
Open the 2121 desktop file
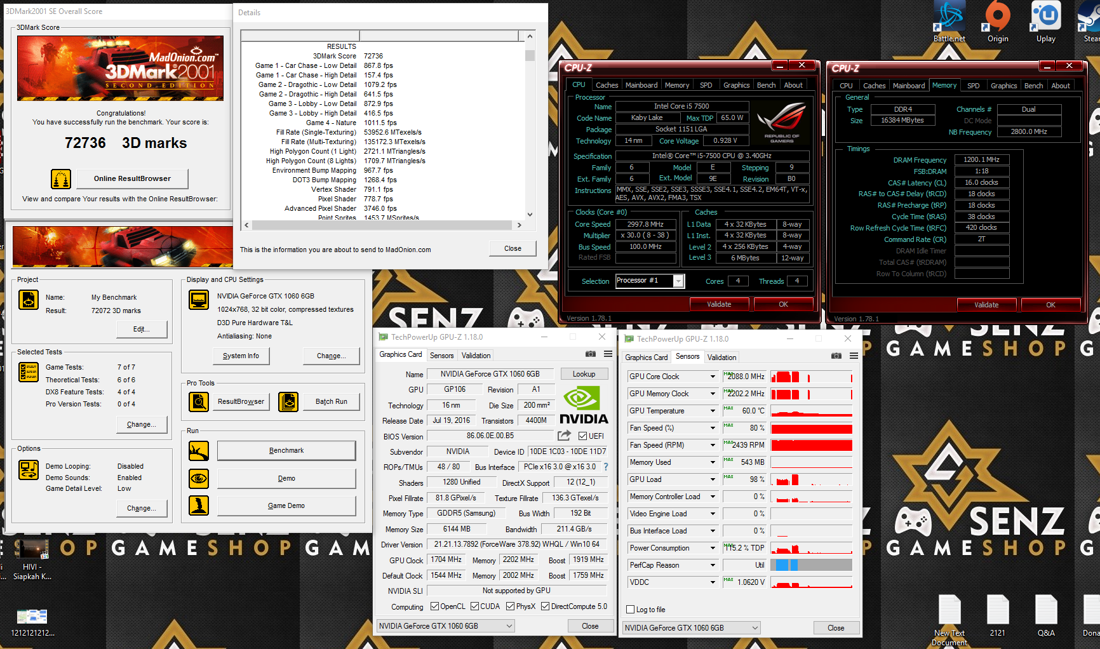pos(998,616)
